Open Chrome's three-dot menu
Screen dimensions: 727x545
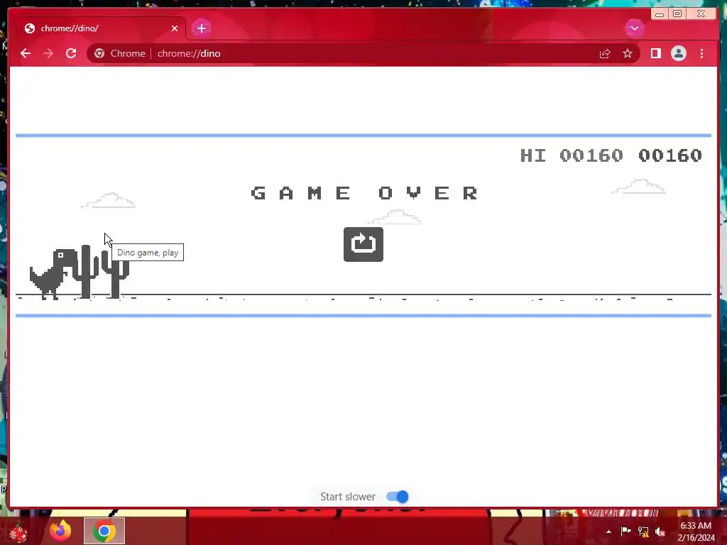701,54
